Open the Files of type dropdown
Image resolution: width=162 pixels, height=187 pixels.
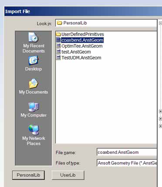[x=127, y=163]
